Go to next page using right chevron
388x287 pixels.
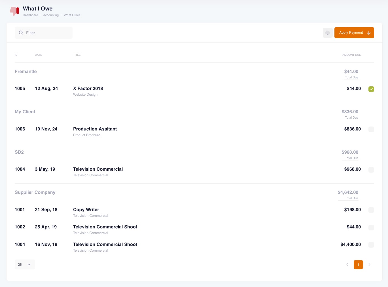tap(369, 265)
